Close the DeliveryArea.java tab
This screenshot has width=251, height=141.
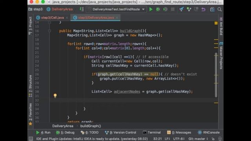(117, 18)
